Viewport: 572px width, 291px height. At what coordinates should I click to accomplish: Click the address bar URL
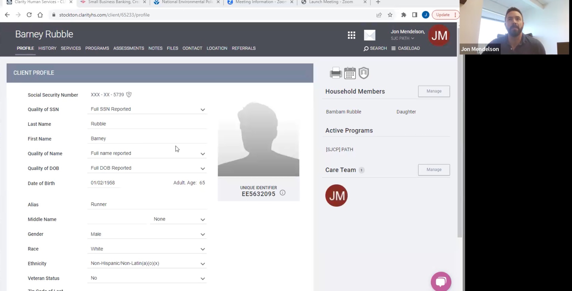tap(104, 15)
